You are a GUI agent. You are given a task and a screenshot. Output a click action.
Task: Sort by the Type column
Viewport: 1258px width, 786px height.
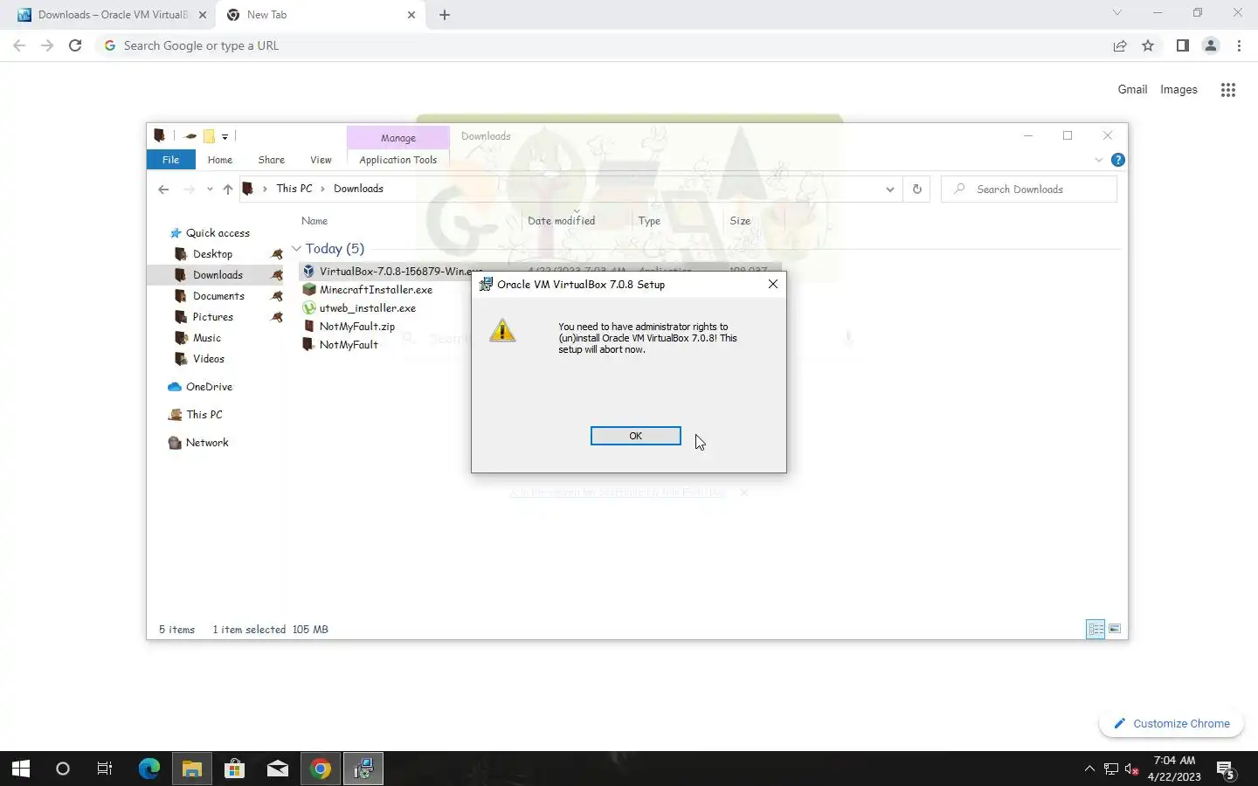tap(649, 221)
